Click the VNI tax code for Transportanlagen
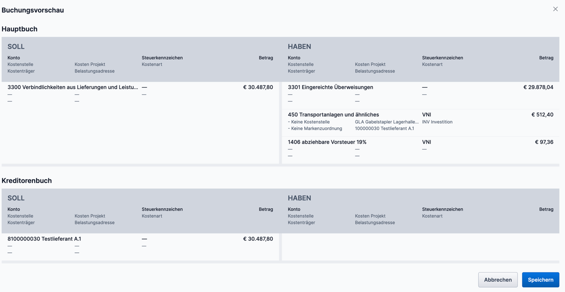565x292 pixels. [x=426, y=114]
